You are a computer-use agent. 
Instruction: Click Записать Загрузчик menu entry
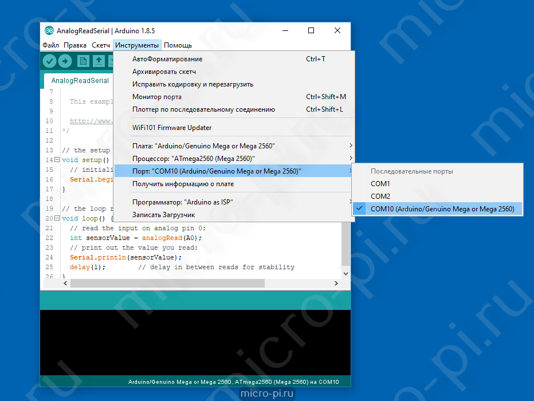pyautogui.click(x=163, y=215)
